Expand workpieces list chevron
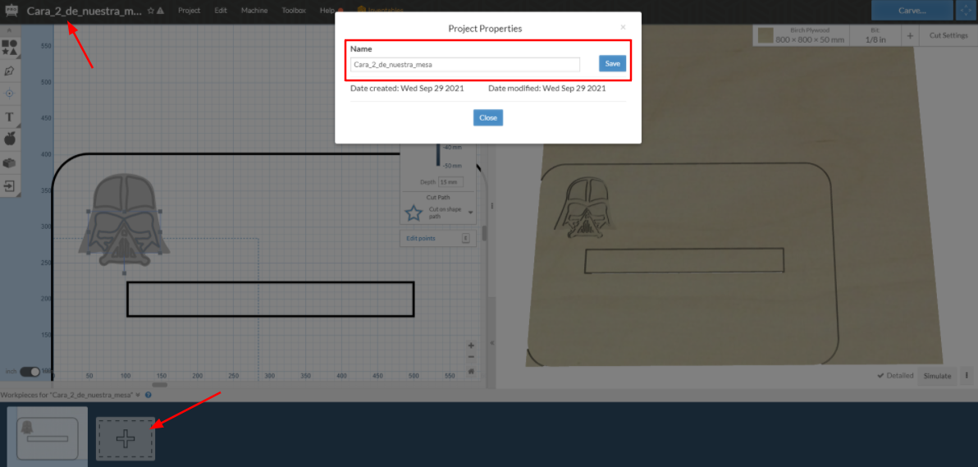This screenshot has height=467, width=978. [138, 395]
